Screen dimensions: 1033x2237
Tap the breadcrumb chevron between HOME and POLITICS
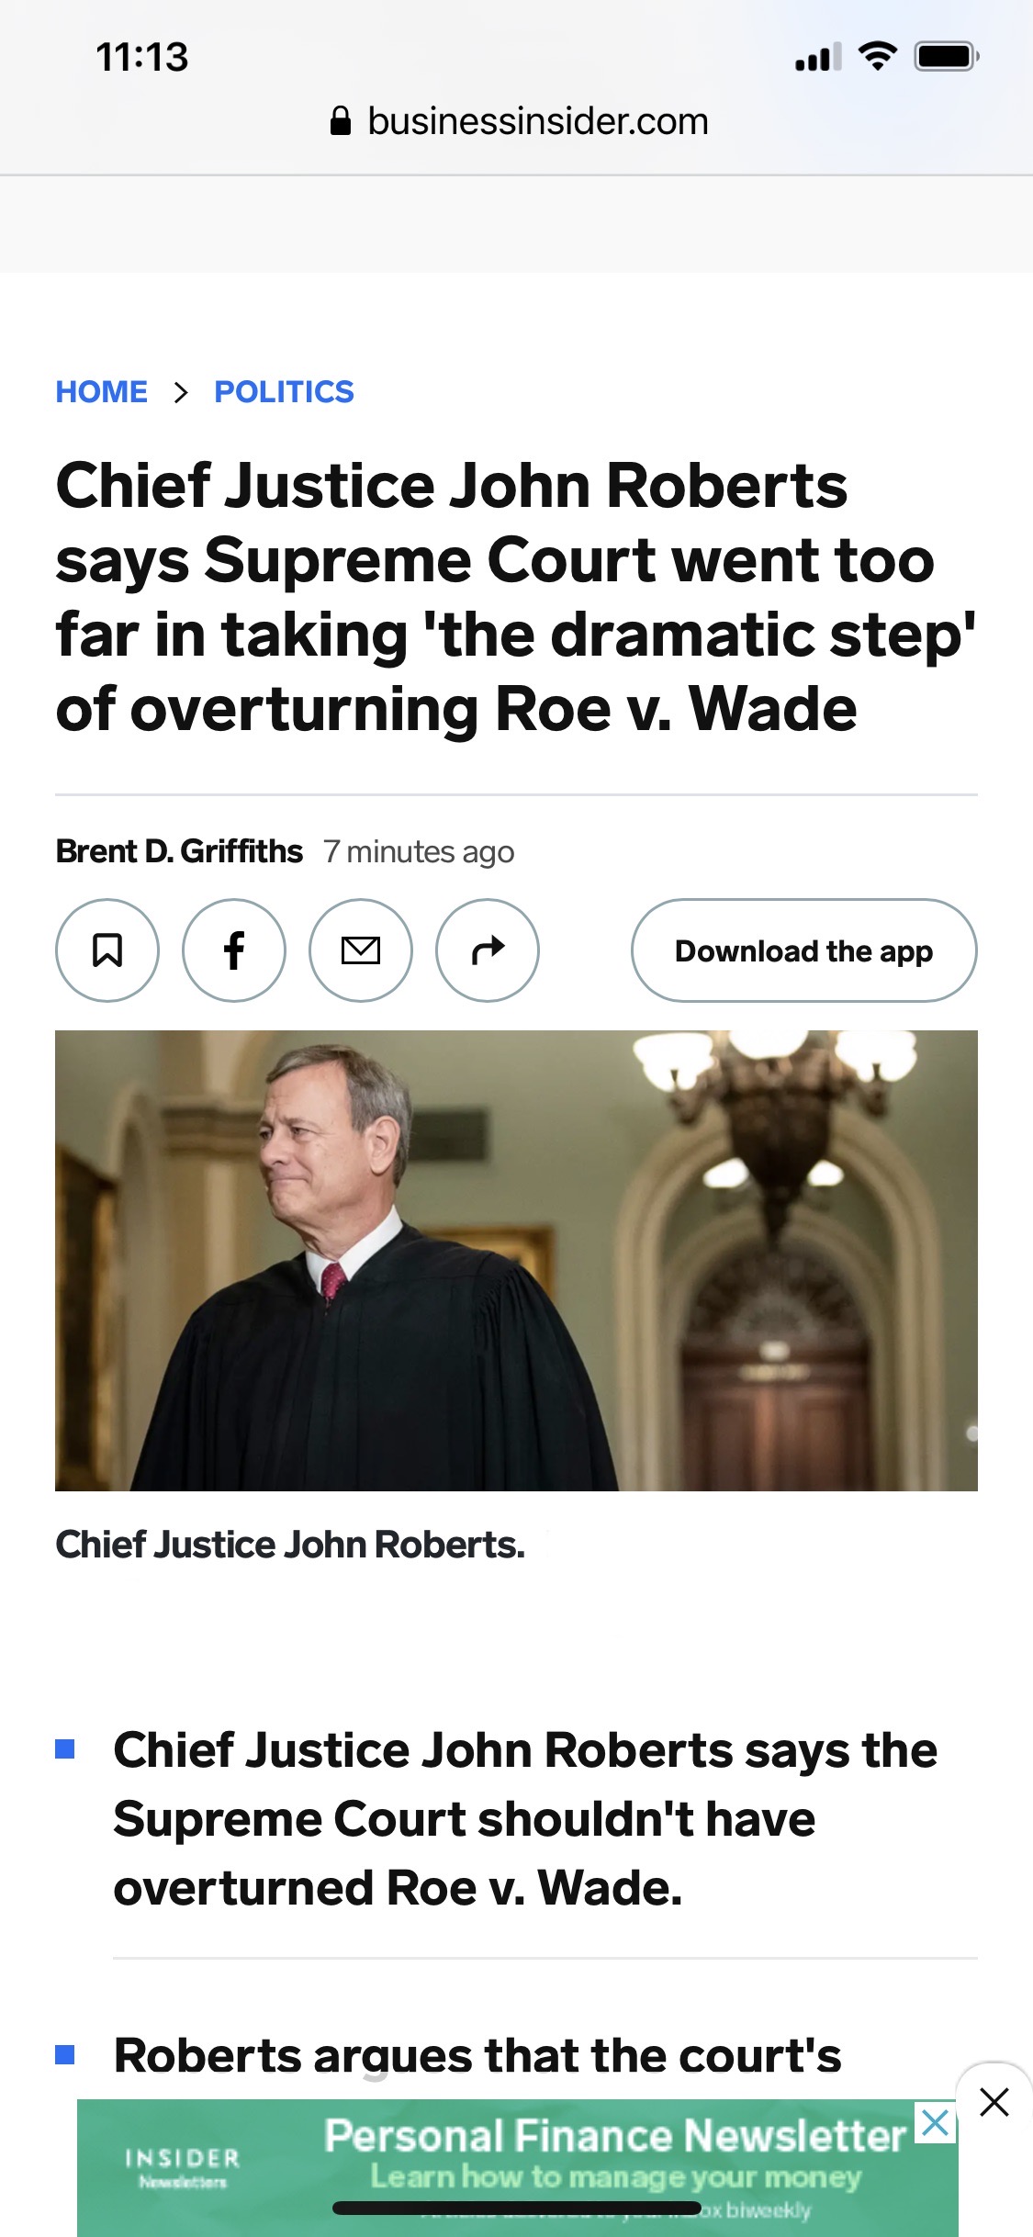[181, 392]
